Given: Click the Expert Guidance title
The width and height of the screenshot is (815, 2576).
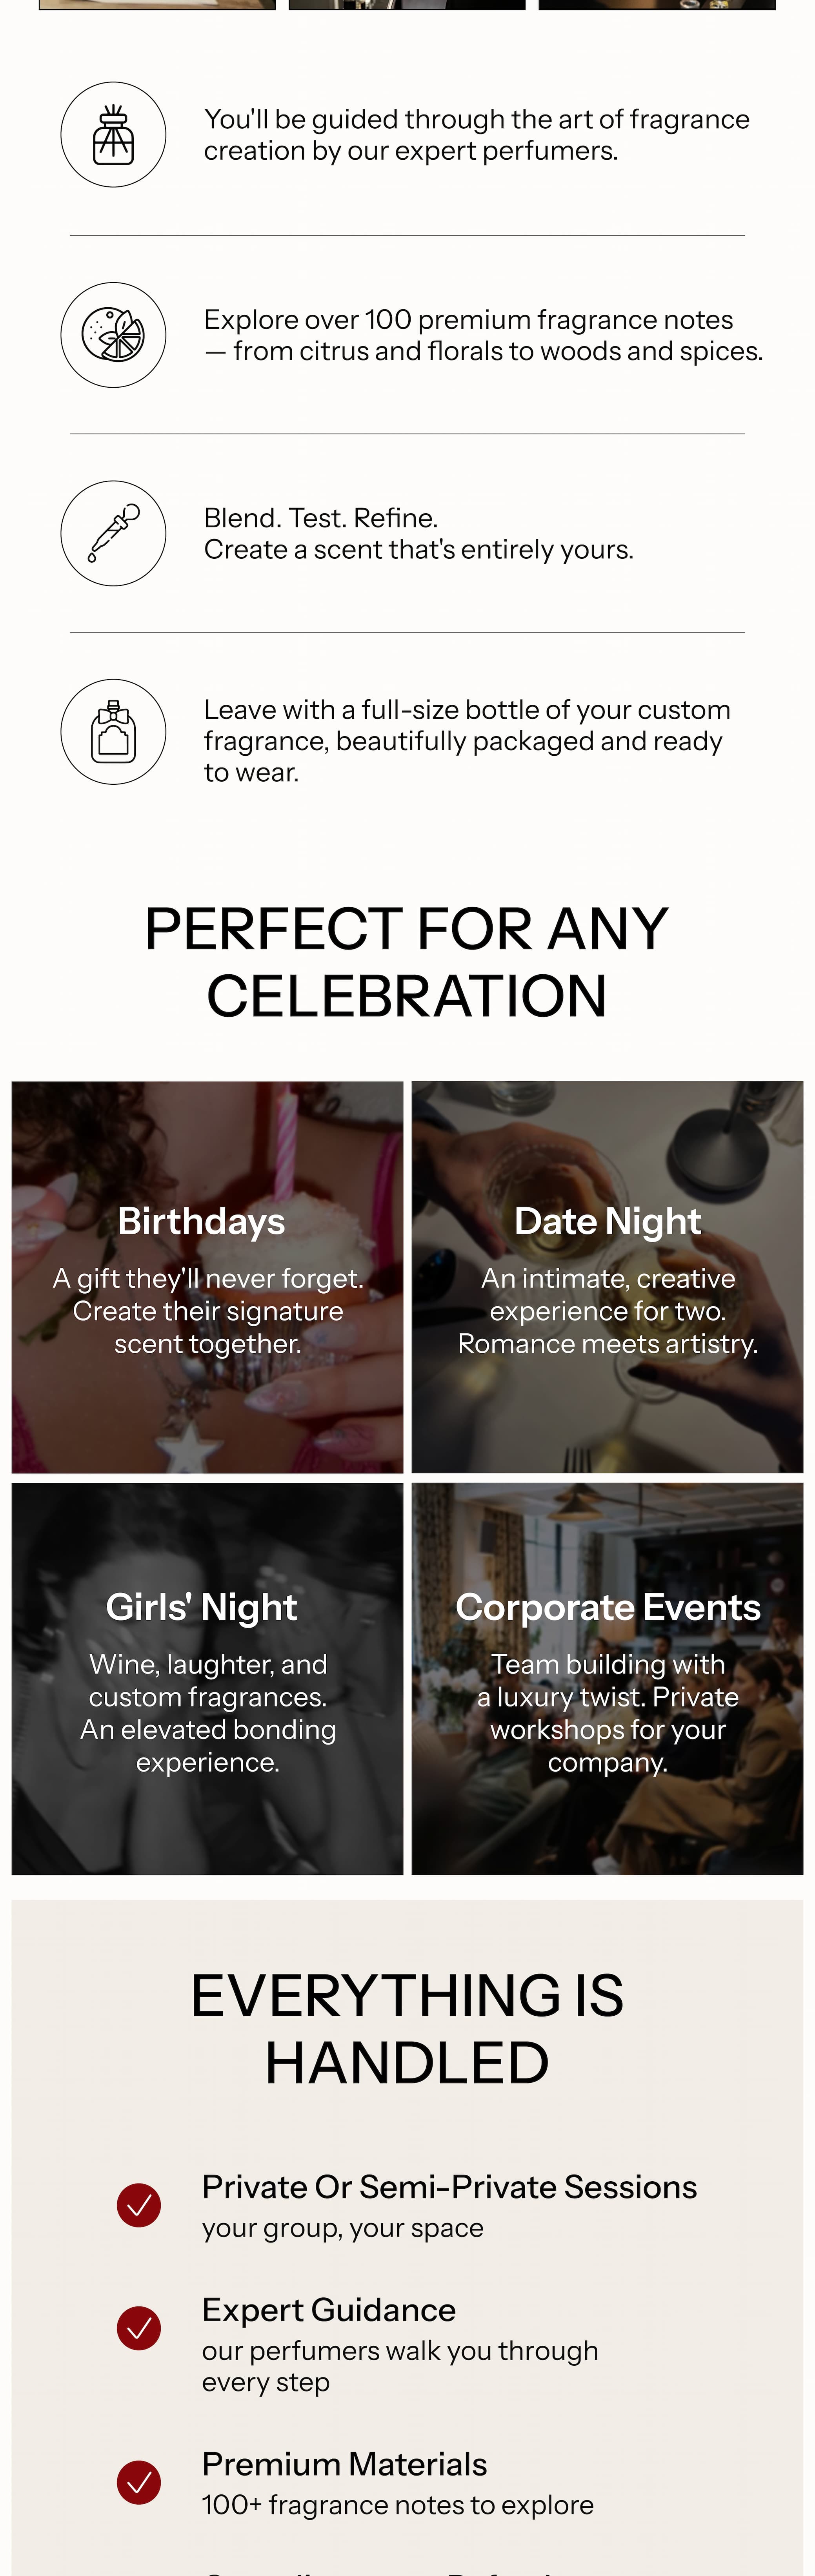Looking at the screenshot, I should pyautogui.click(x=329, y=2310).
